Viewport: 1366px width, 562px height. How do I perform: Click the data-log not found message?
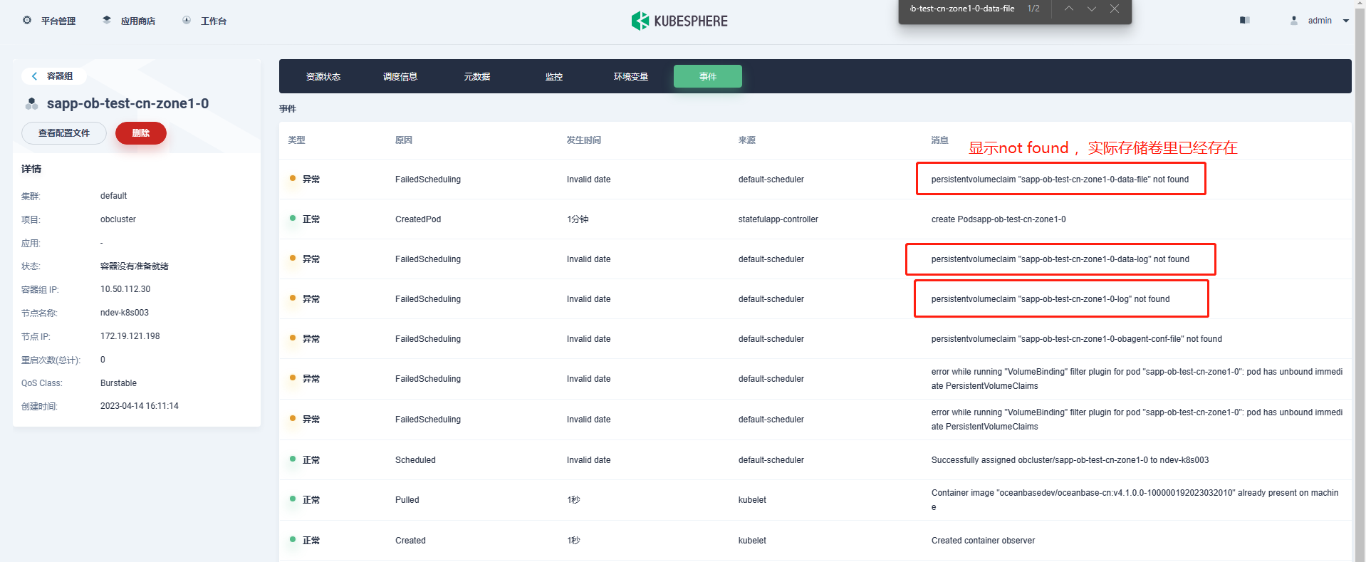1060,259
